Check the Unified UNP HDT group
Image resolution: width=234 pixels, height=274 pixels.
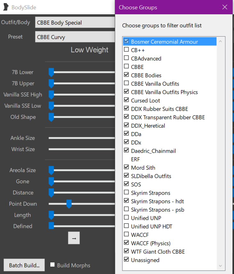126,226
